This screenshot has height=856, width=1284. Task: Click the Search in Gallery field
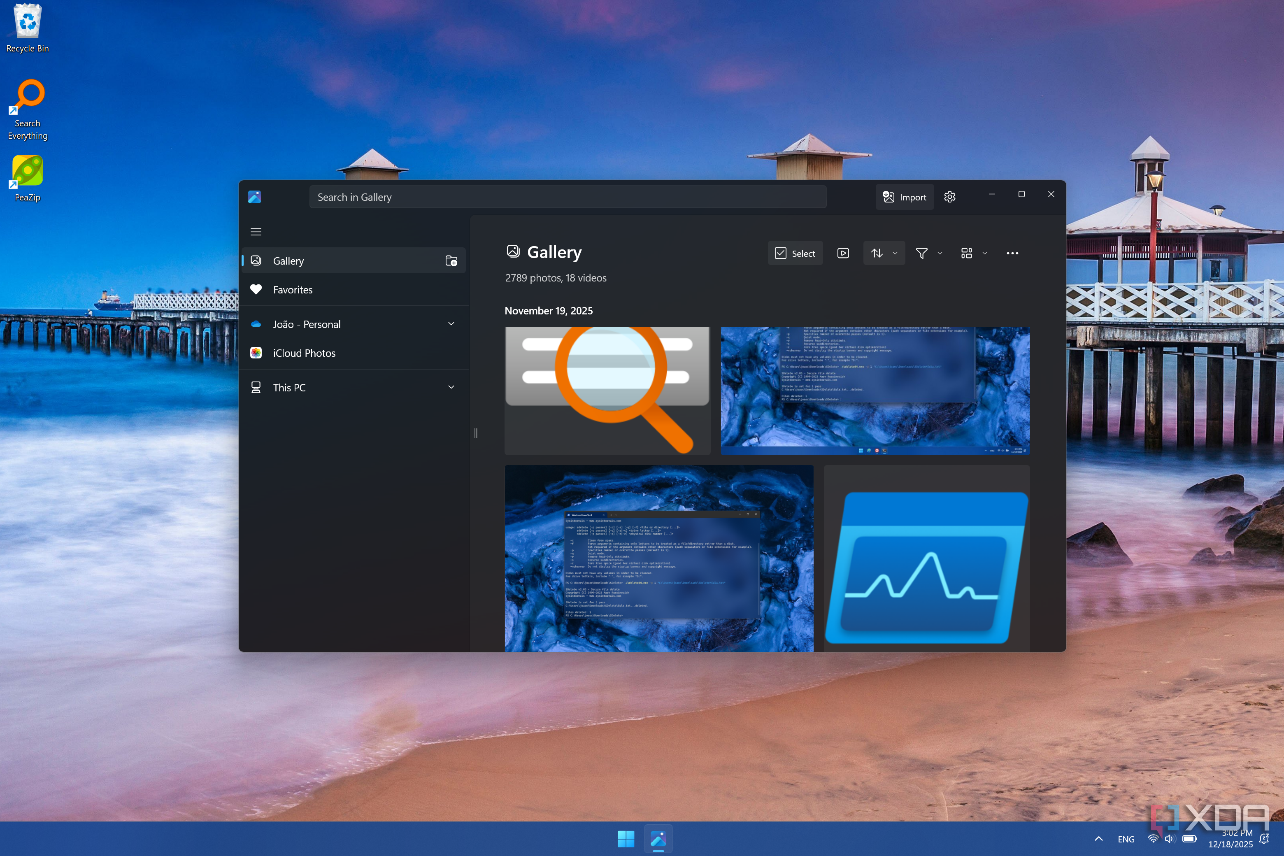[568, 197]
